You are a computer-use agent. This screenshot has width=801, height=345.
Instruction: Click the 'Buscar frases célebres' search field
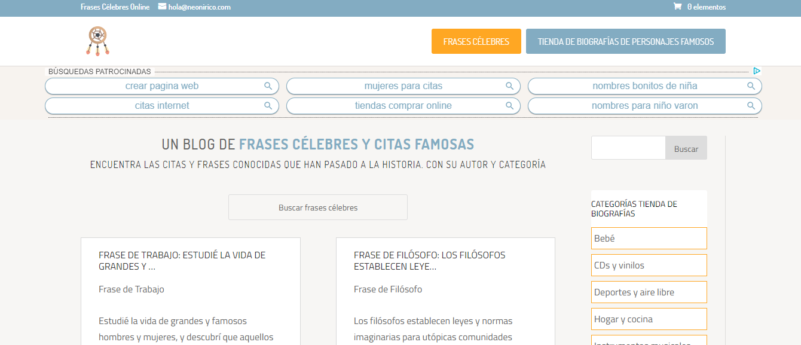coord(317,207)
